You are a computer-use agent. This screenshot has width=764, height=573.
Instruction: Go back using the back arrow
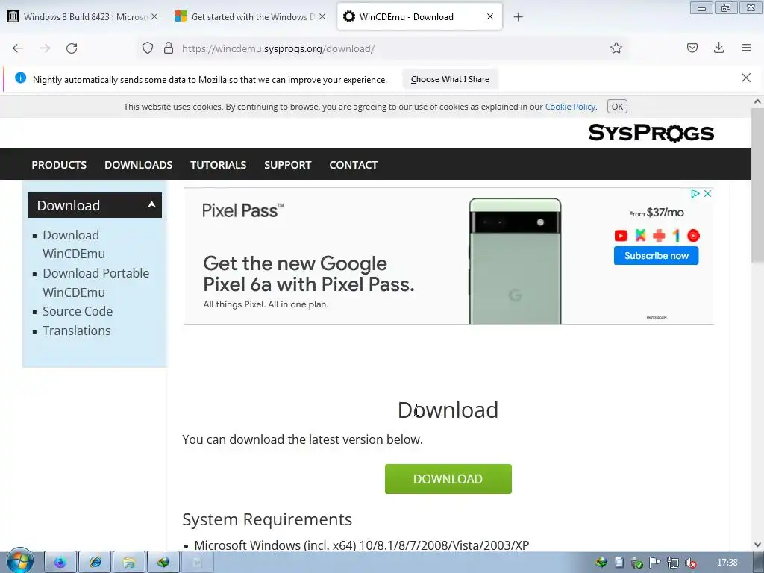pos(18,48)
